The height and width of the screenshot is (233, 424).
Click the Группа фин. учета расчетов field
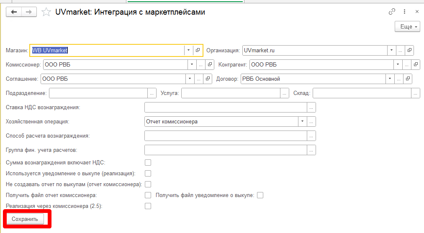pyautogui.click(x=226, y=150)
